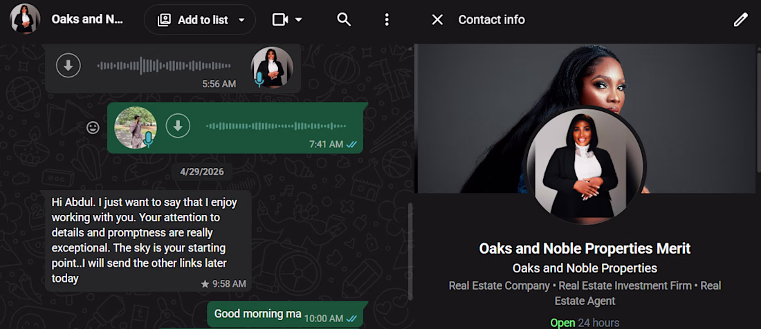Open the round contact profile photo
This screenshot has height=329, width=761.
585,166
